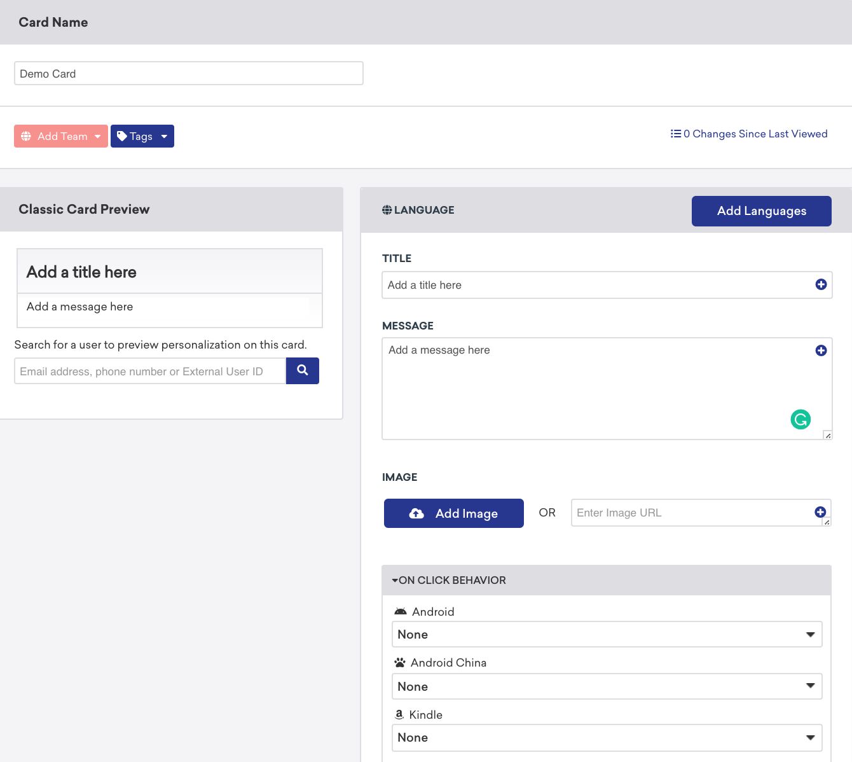Screen dimensions: 852x762
Task: Click the plus icon in the Image URL field
Action: pos(820,512)
